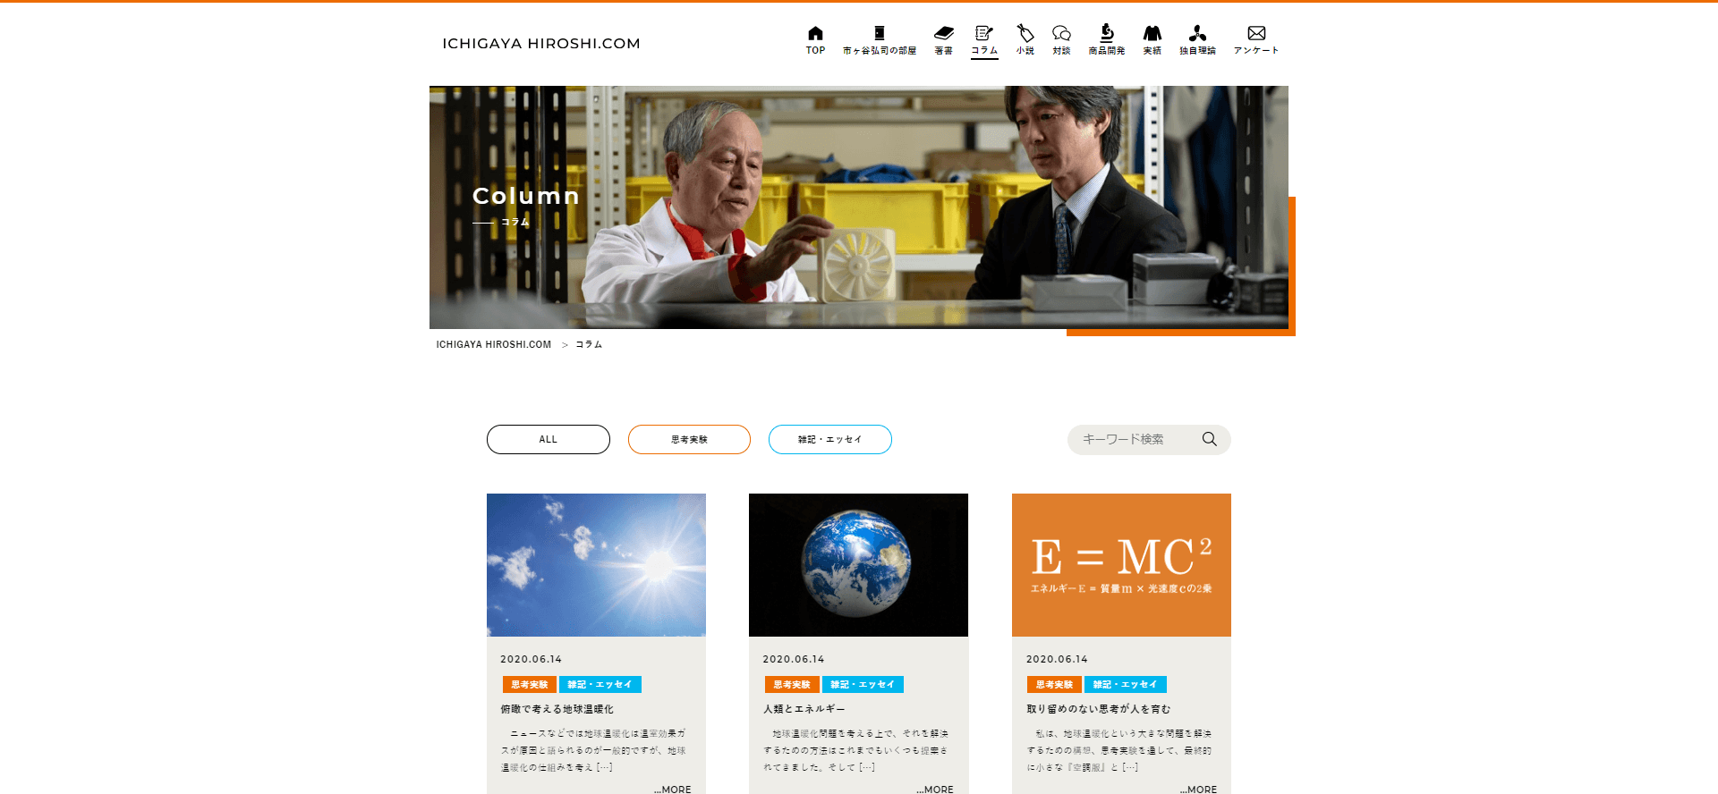Filter by 思考実験 category button

(689, 439)
